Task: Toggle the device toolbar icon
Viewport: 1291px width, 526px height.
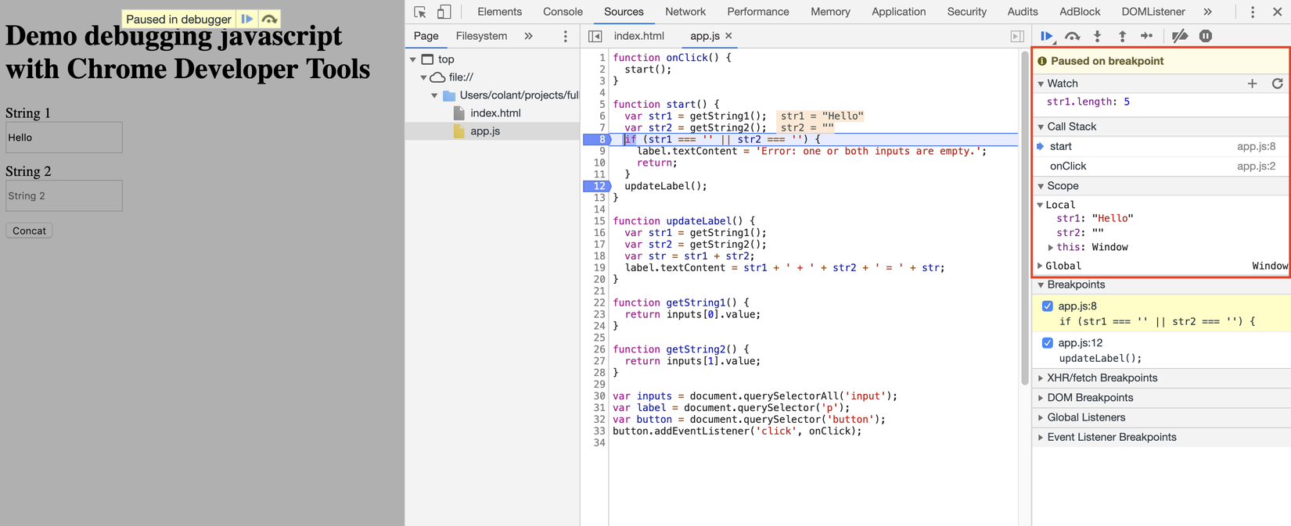Action: coord(444,12)
